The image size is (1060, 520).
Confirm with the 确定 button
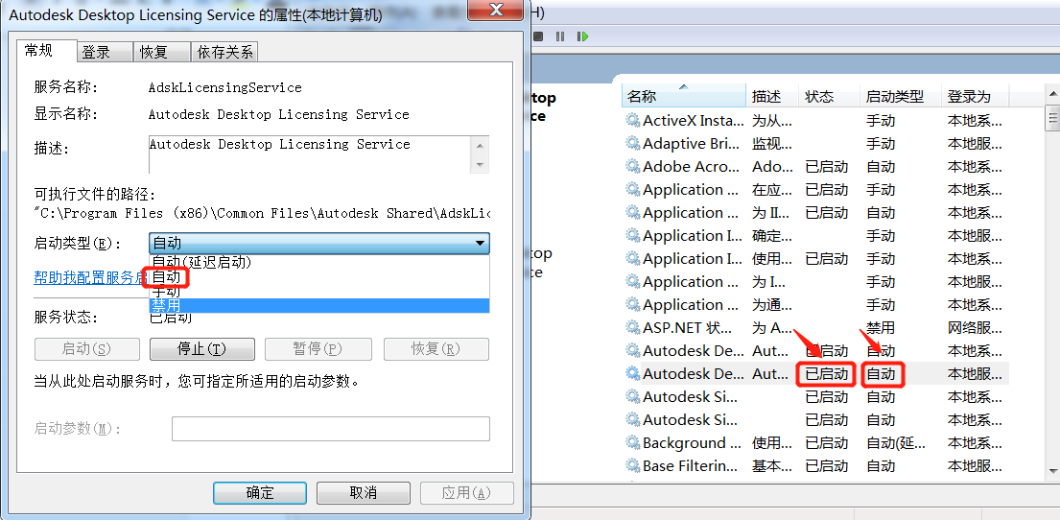(x=260, y=492)
